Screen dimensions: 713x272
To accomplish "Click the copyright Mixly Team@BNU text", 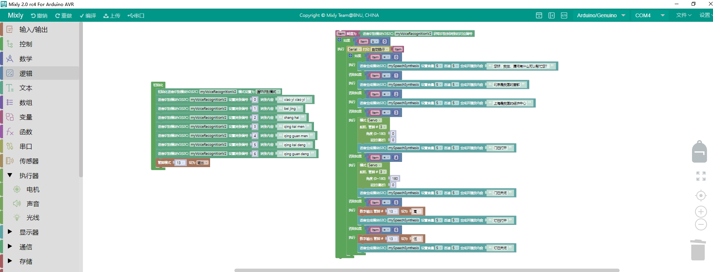I will click(x=339, y=15).
